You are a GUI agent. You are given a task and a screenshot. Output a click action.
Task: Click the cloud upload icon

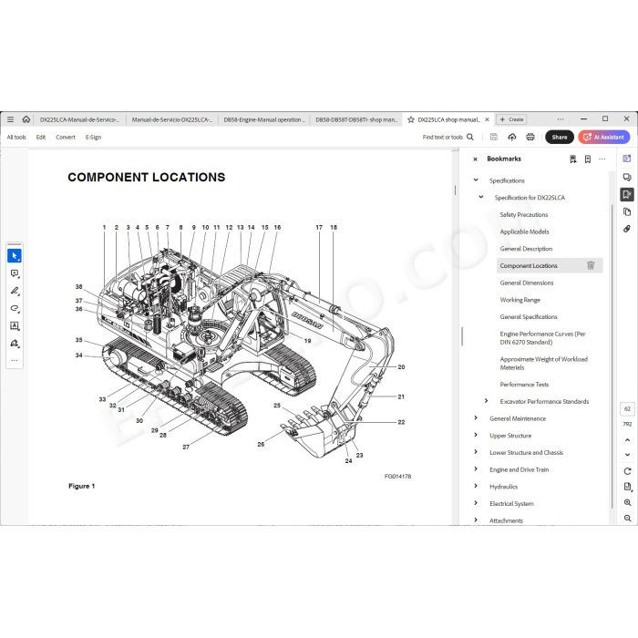point(512,137)
